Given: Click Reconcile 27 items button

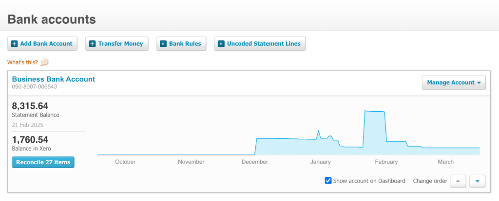Looking at the screenshot, I should [x=43, y=162].
